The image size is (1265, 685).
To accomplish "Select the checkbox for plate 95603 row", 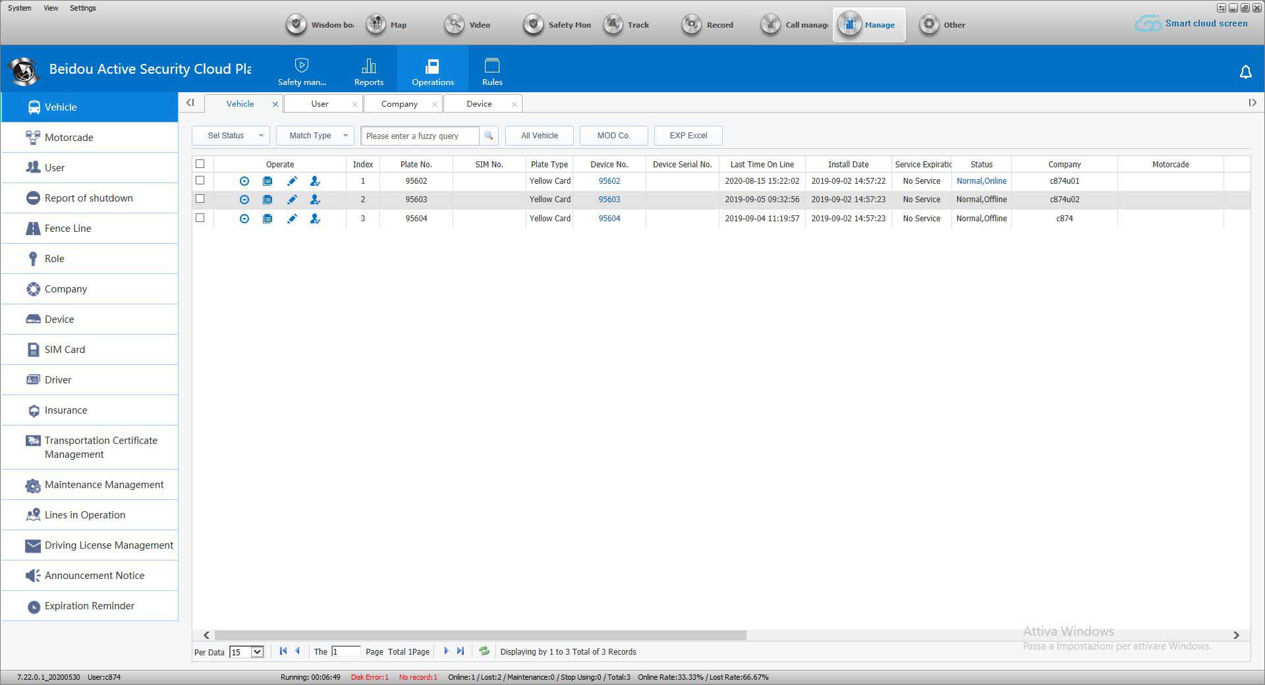I will point(200,199).
